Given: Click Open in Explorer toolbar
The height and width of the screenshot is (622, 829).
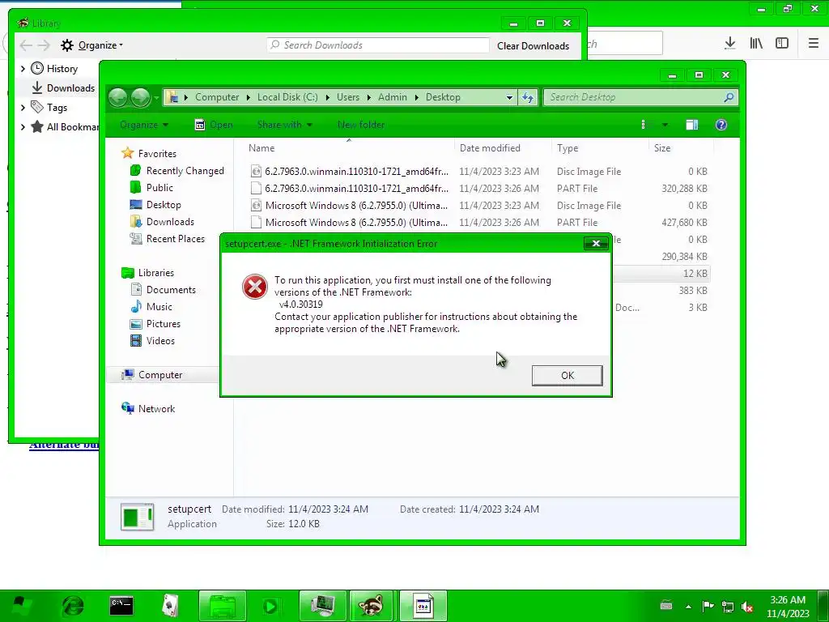Looking at the screenshot, I should pos(214,125).
